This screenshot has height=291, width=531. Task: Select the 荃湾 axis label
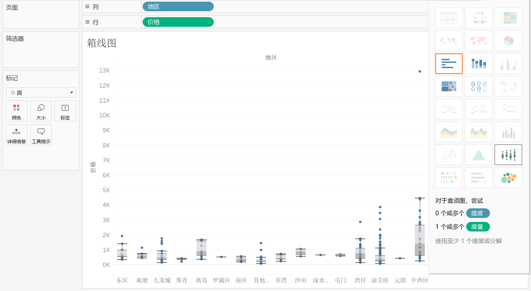click(281, 280)
